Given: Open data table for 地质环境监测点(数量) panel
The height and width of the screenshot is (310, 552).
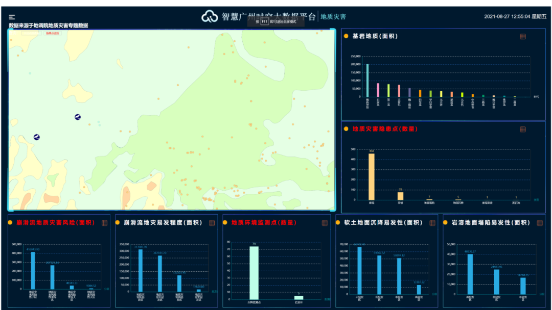Looking at the screenshot, I should (x=325, y=223).
